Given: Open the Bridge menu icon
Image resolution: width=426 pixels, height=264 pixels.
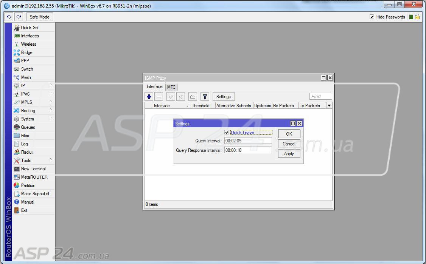Looking at the screenshot, I should point(17,52).
